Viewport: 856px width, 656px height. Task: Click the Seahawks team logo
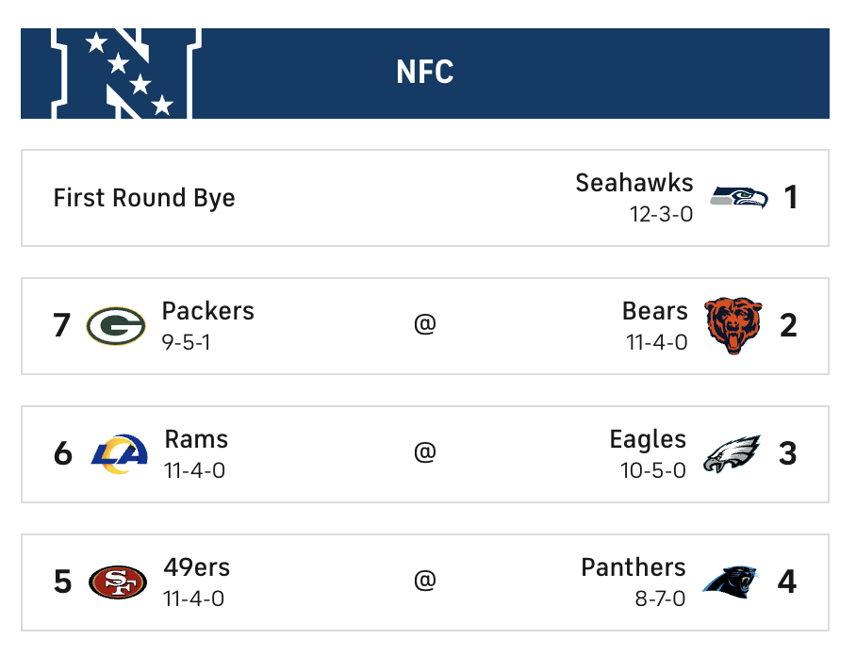[738, 198]
